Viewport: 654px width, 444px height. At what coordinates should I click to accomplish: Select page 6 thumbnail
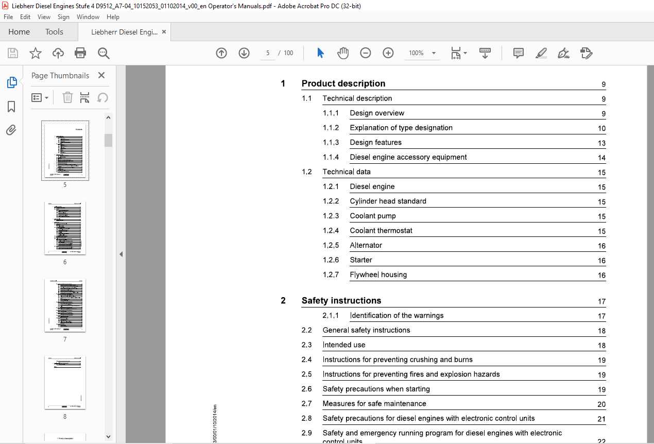65,228
